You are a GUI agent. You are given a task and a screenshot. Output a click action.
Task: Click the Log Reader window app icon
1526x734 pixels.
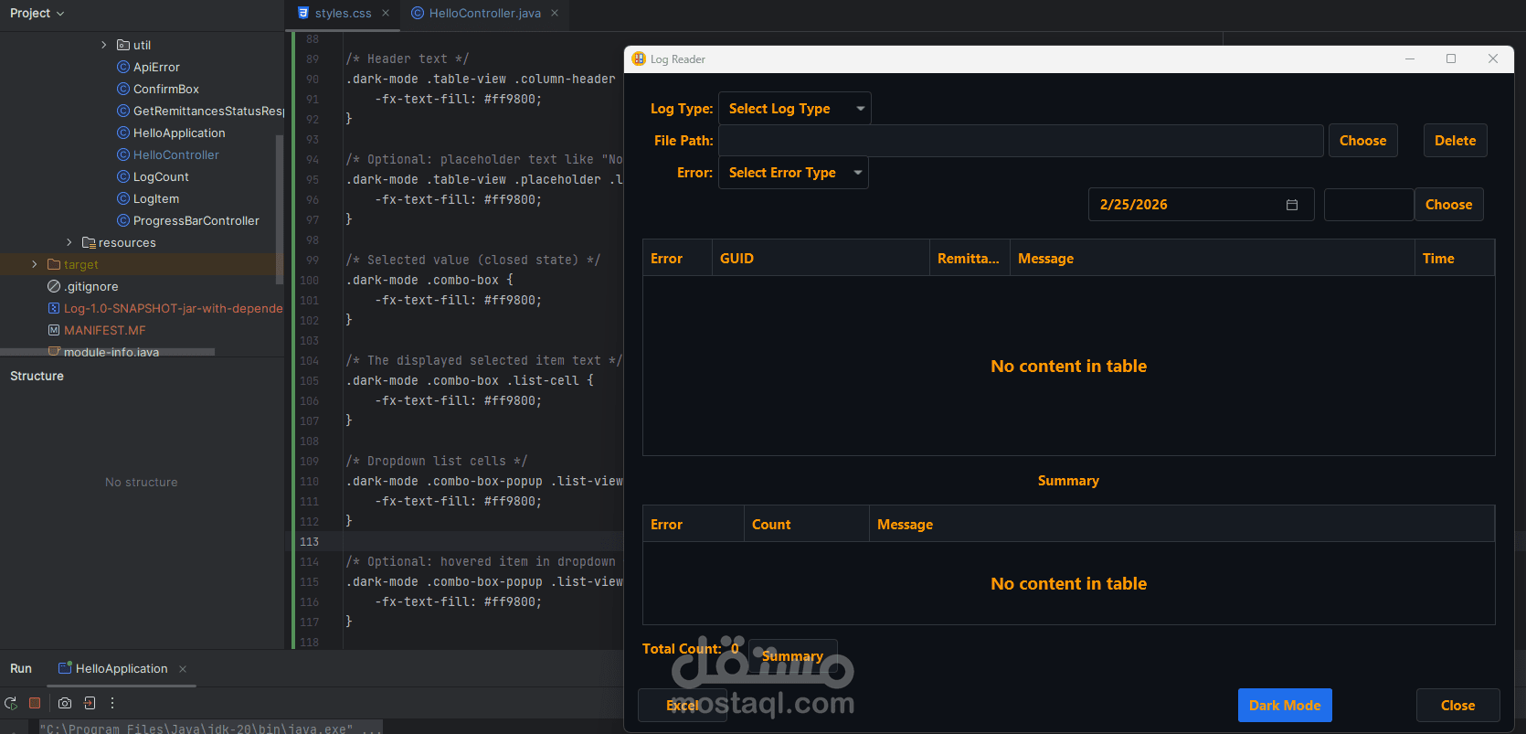(639, 59)
